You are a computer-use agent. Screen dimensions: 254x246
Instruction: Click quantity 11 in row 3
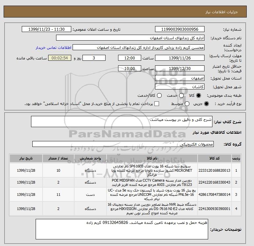(x=58, y=194)
